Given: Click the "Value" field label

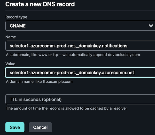Looking at the screenshot, I should point(11,63).
